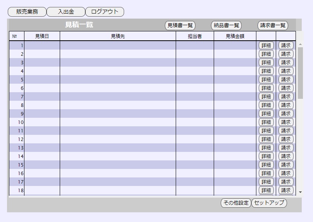Viewport: 313px width, 222px height.
Task: Select 請求 in row 4
Action: coord(286,71)
